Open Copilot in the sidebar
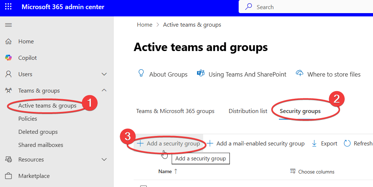This screenshot has width=373, height=187. 27,58
